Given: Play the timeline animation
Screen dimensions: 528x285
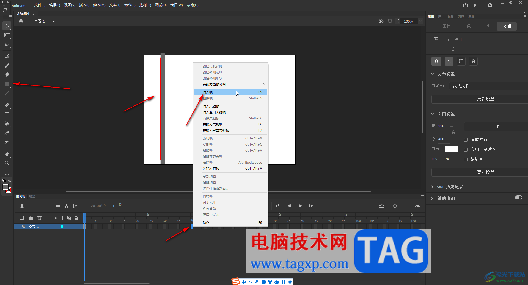Looking at the screenshot, I should [x=300, y=206].
